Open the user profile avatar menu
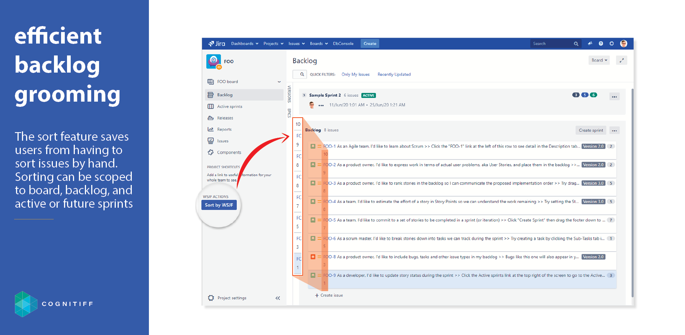This screenshot has height=335, width=685. (x=624, y=44)
